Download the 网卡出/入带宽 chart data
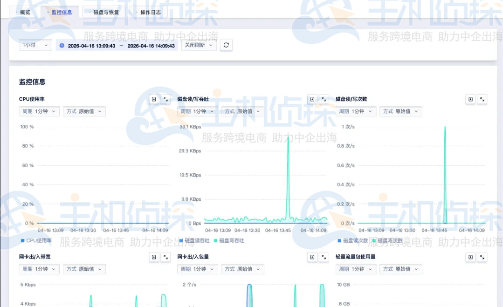The height and width of the screenshot is (307, 503). tap(154, 257)
